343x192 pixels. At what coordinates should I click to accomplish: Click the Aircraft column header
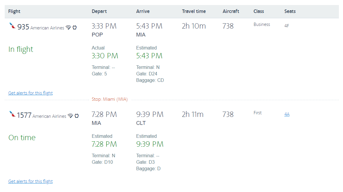(231, 11)
